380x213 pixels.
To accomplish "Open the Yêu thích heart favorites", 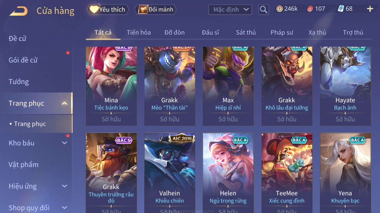I will coord(108,10).
